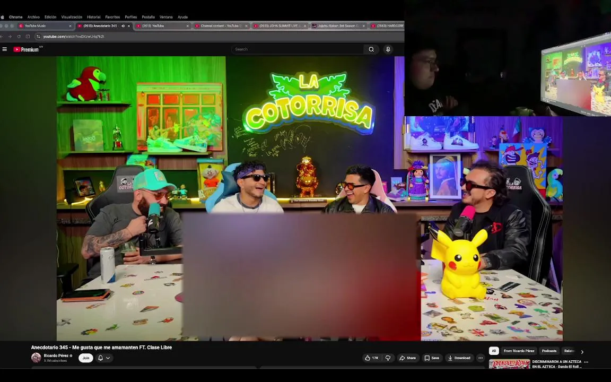Start voice search with microphone icon
The width and height of the screenshot is (611, 382).
(388, 49)
